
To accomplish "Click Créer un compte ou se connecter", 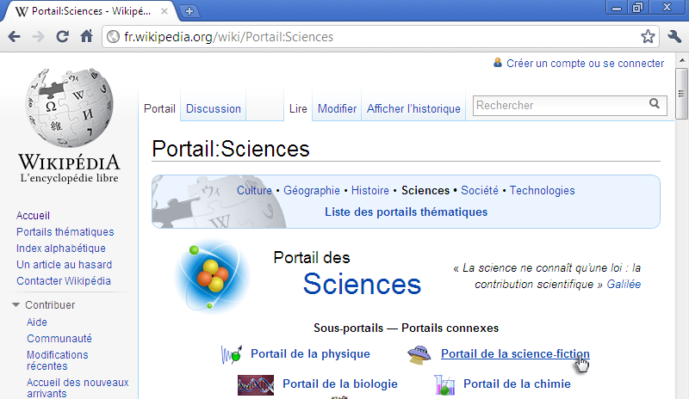I will (x=585, y=63).
